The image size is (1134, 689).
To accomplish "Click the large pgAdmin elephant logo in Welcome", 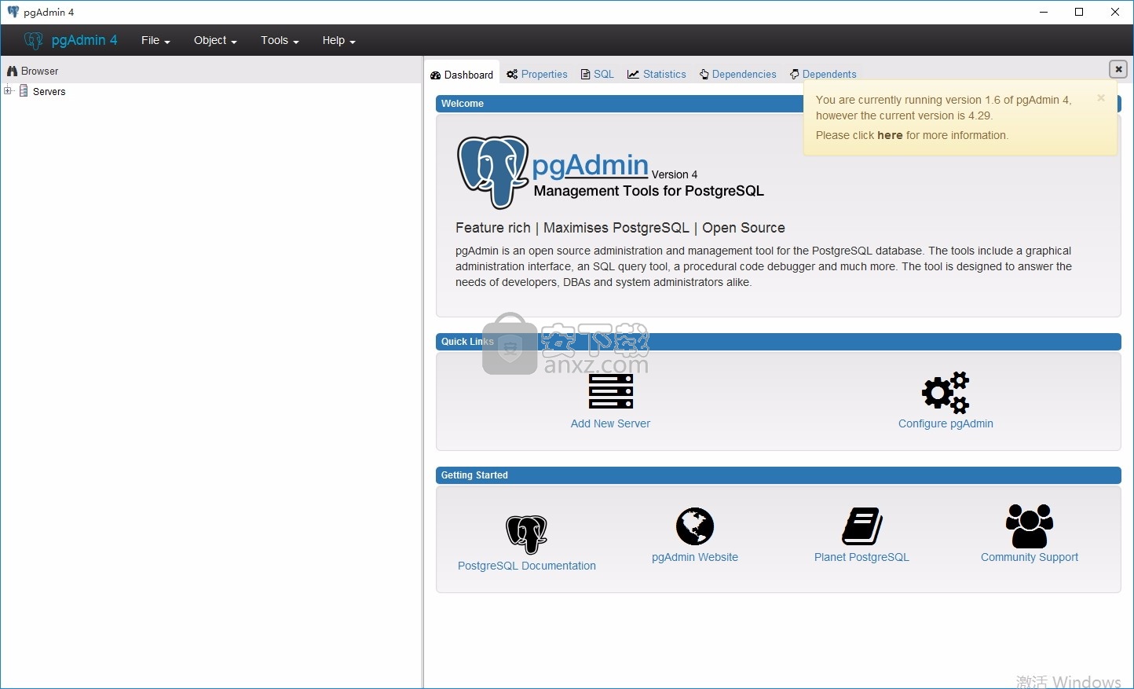I will coord(493,172).
